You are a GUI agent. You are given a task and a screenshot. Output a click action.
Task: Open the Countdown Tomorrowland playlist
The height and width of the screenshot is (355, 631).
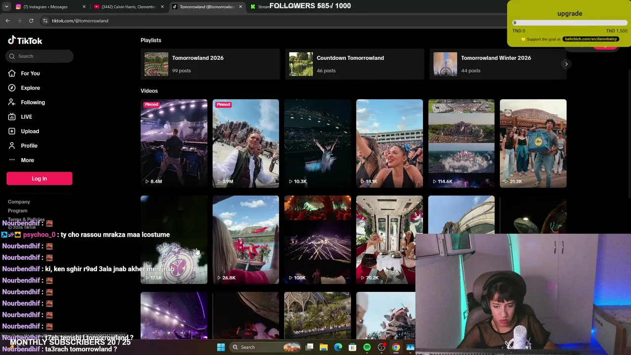coord(354,64)
